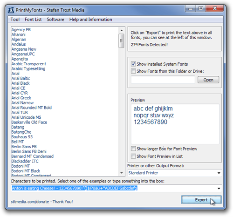Select Bell MT in the font list

coord(18,142)
